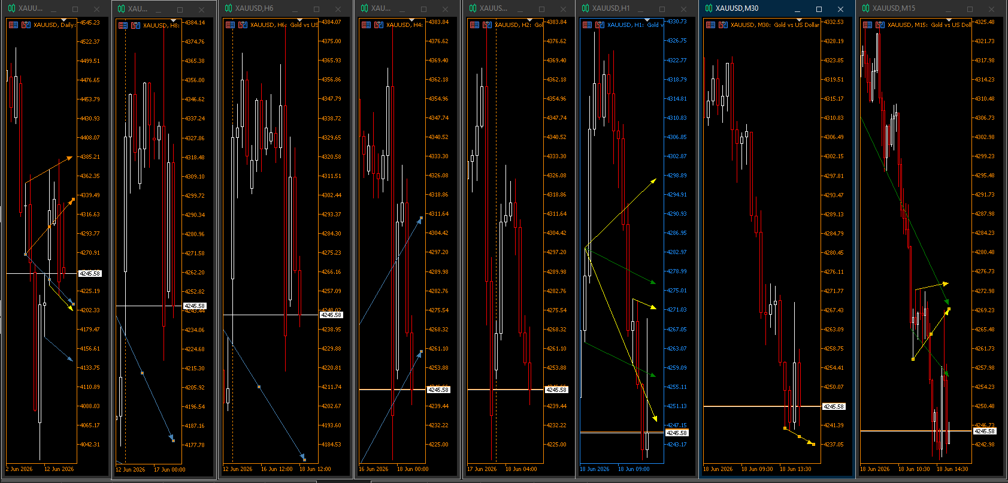Toggle one-click trading panel on H8 chart

123,25
